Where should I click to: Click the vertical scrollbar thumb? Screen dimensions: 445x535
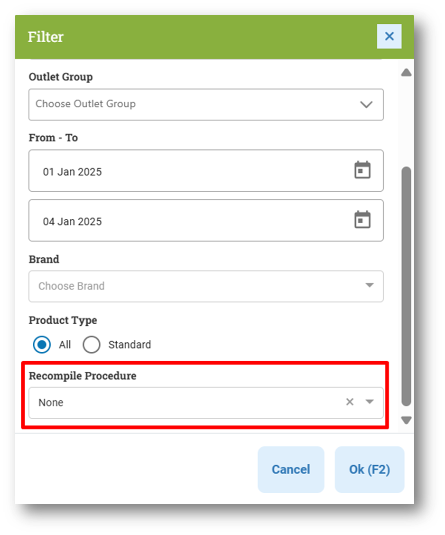pyautogui.click(x=406, y=286)
